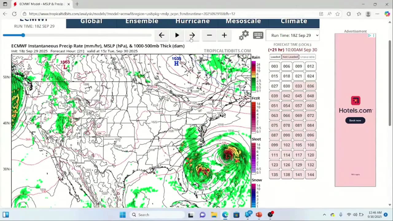View site information icon in address bar
Screen dimensions: 393x221
[x=25, y=14]
